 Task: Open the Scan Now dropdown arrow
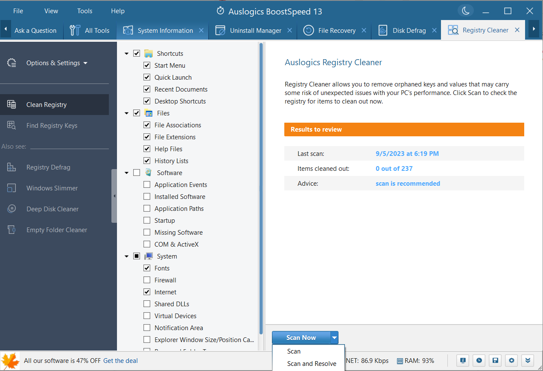pyautogui.click(x=334, y=338)
